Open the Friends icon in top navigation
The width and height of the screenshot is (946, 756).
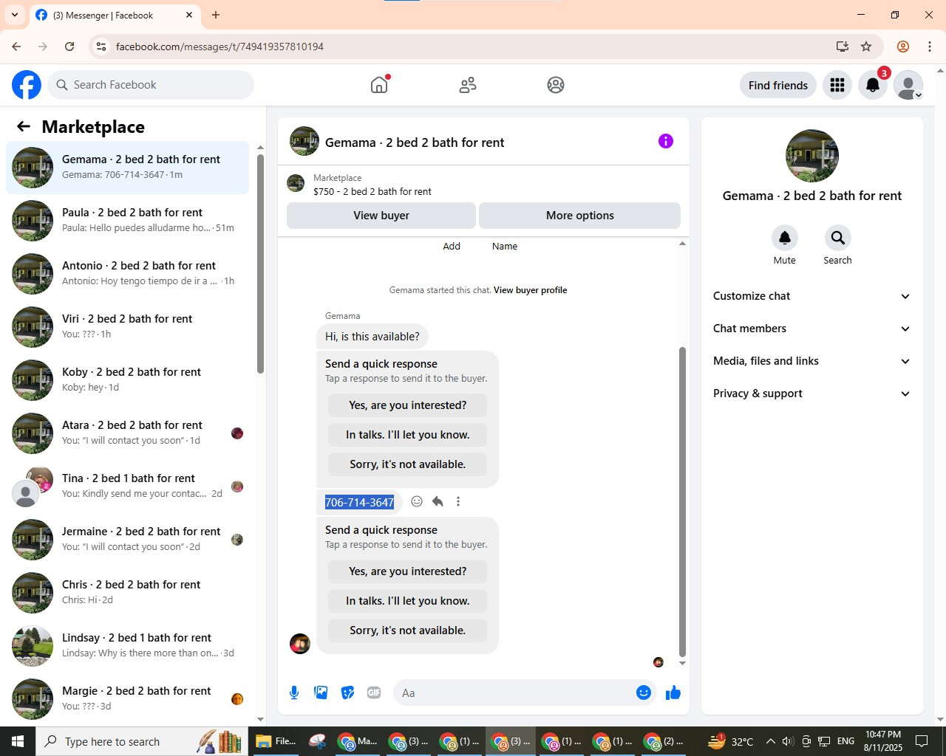click(x=468, y=85)
